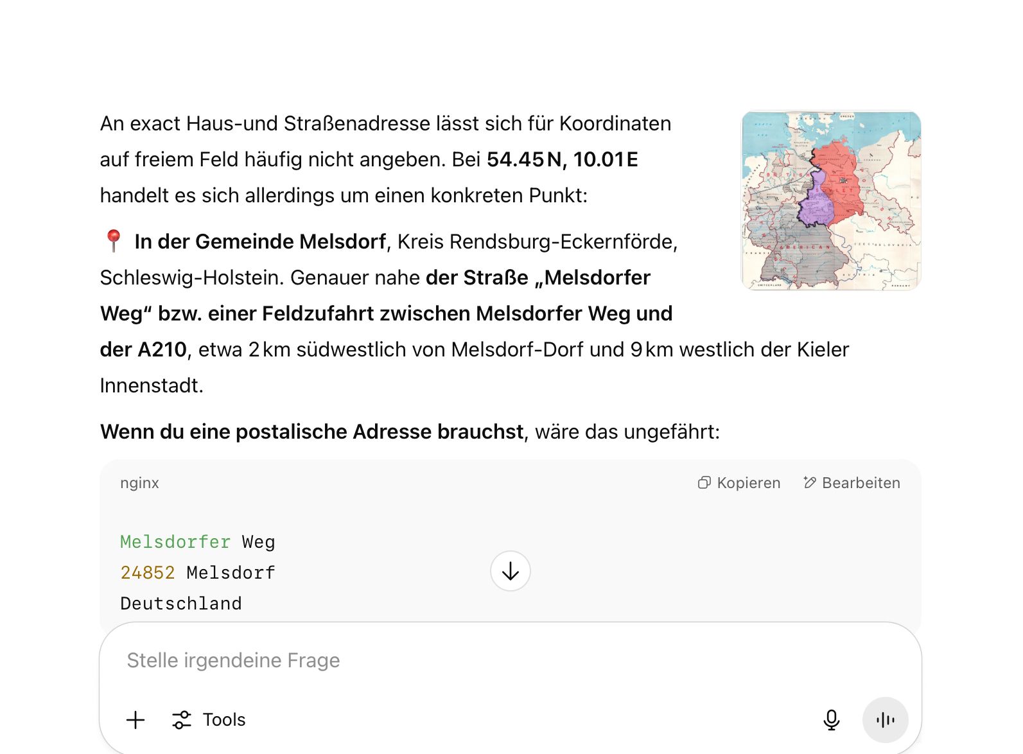Click the bold 'der A210' text
Viewport: 1023px width, 754px height.
pos(143,349)
